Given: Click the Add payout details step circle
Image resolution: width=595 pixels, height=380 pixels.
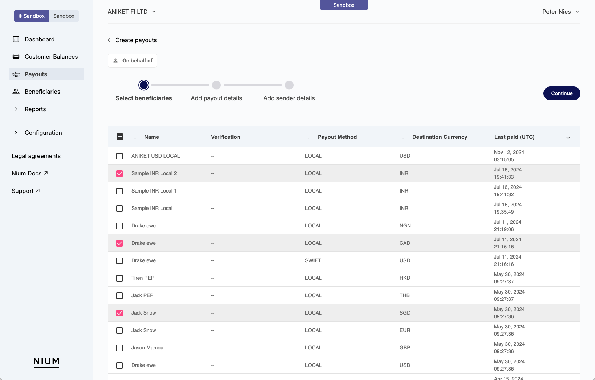Looking at the screenshot, I should coord(216,85).
